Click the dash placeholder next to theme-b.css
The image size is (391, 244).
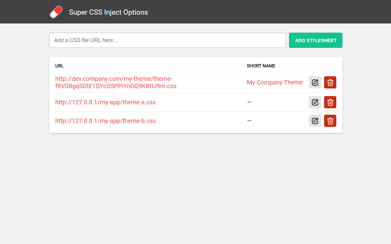pyautogui.click(x=249, y=121)
